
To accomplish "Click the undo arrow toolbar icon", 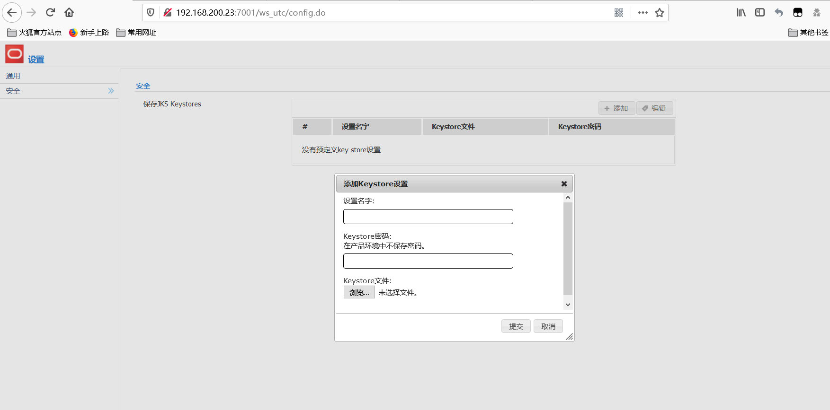I will [779, 13].
